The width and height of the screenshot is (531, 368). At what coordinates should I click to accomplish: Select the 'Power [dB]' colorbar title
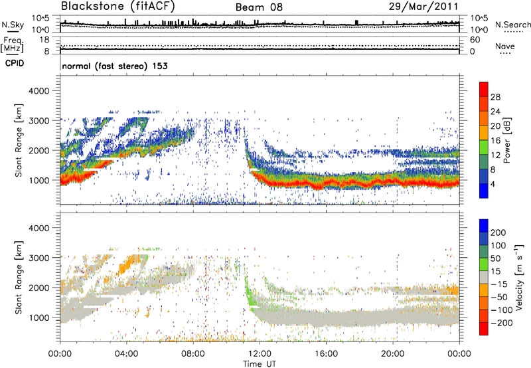pyautogui.click(x=507, y=140)
